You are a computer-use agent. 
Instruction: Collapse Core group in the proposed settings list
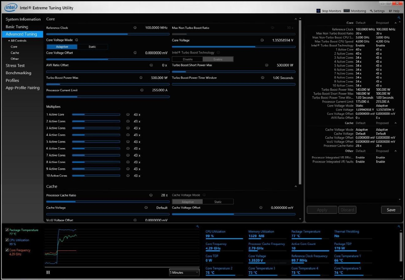click(x=395, y=23)
